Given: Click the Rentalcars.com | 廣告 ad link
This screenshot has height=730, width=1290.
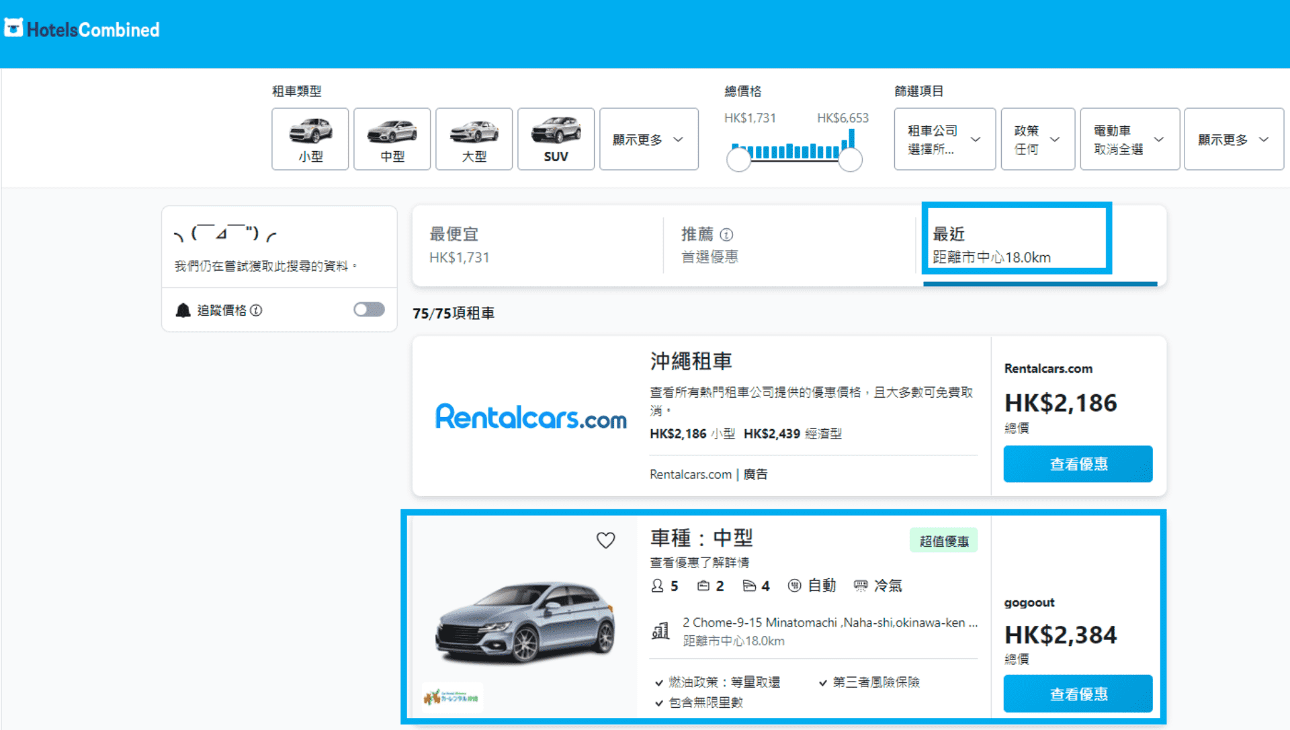Looking at the screenshot, I should coord(708,474).
